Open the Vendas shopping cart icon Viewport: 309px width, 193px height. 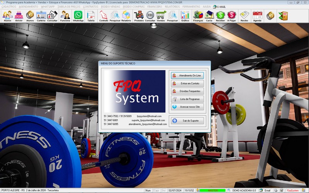click(x=161, y=16)
